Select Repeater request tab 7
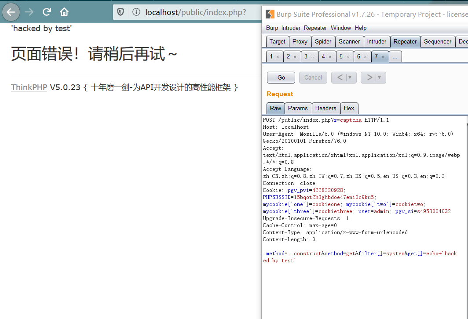This screenshot has width=468, height=319. (x=377, y=56)
